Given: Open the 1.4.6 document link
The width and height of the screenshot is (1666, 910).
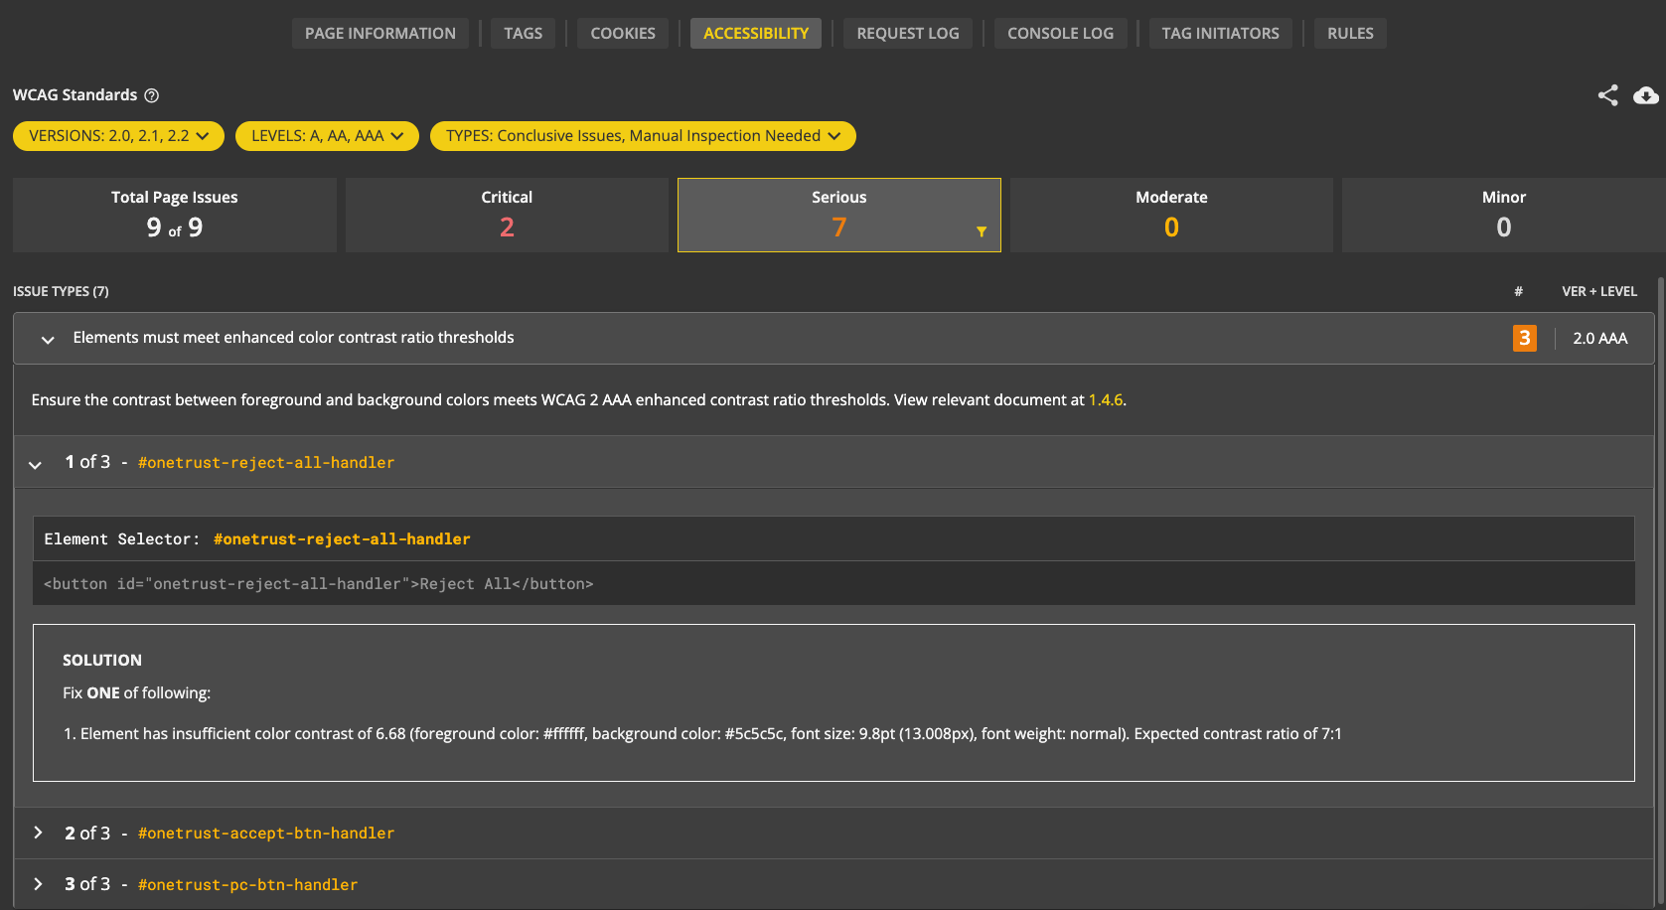Looking at the screenshot, I should (1105, 400).
